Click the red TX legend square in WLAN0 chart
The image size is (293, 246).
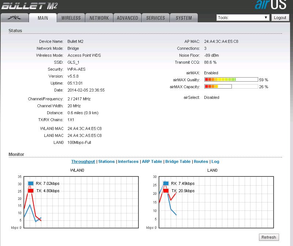pos(31,191)
